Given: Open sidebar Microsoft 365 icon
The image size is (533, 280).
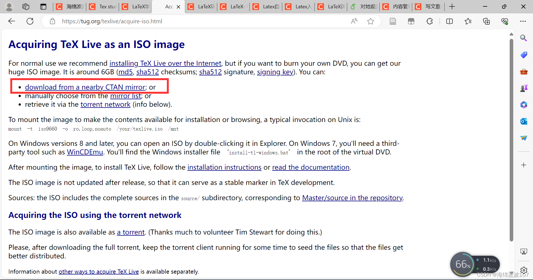Looking at the screenshot, I should pyautogui.click(x=524, y=105).
